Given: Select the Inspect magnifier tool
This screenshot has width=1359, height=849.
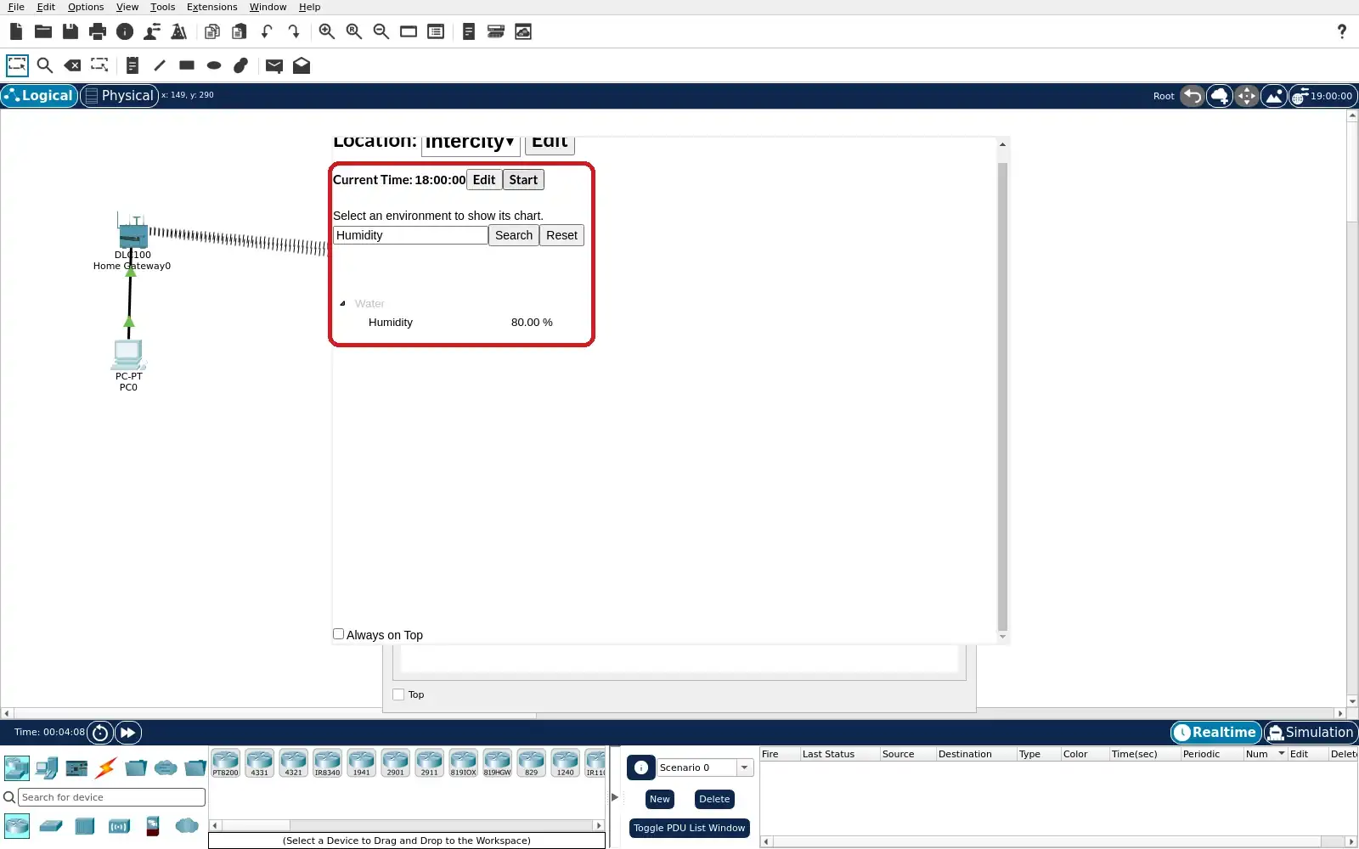Looking at the screenshot, I should click(x=45, y=65).
